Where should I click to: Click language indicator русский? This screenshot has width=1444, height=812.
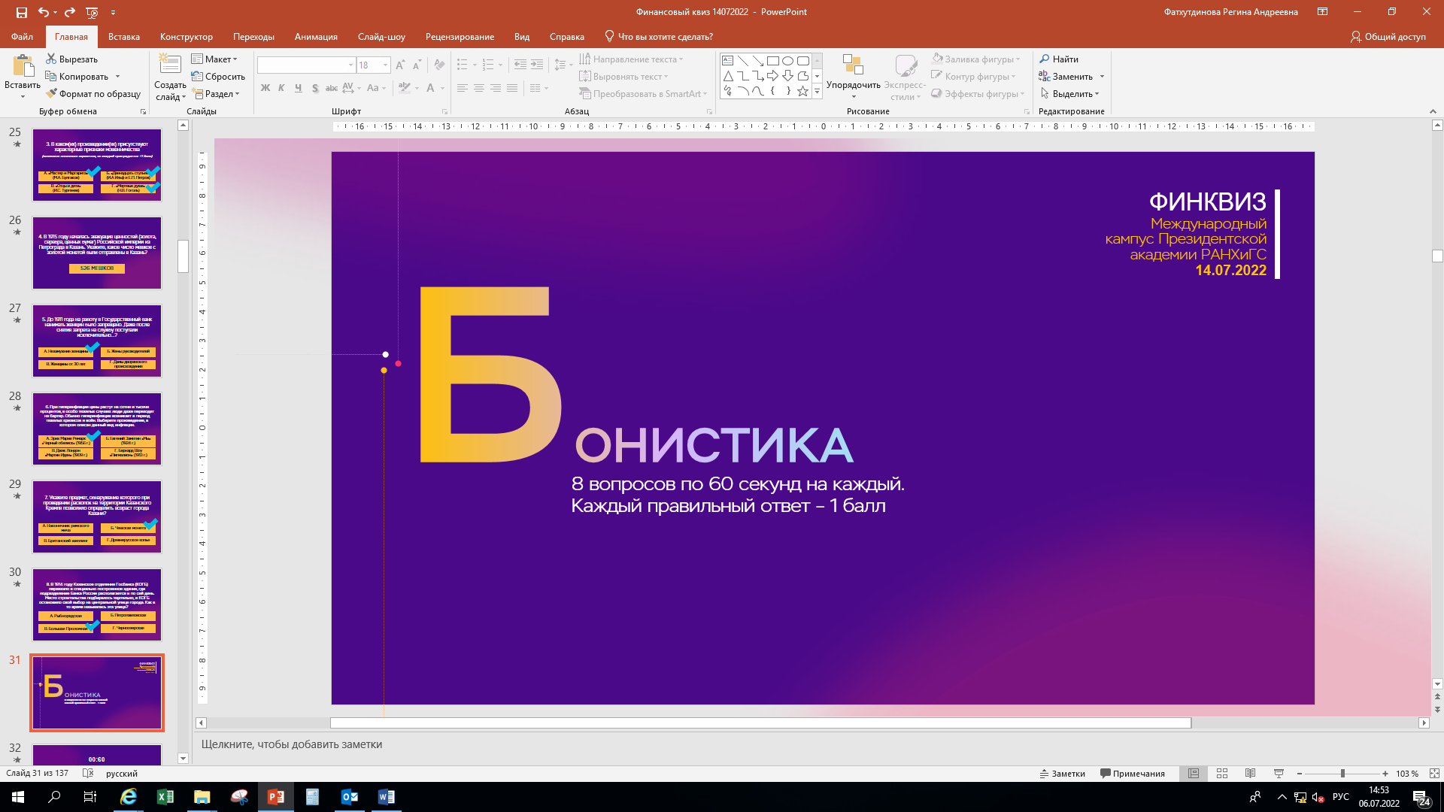click(x=121, y=774)
